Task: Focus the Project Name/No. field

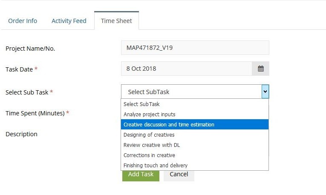Action: [x=195, y=48]
